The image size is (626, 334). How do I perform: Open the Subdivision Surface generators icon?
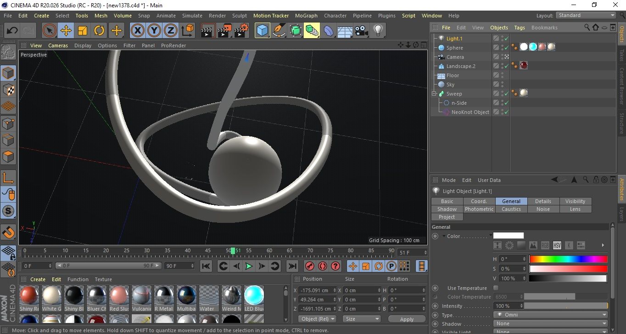(295, 31)
